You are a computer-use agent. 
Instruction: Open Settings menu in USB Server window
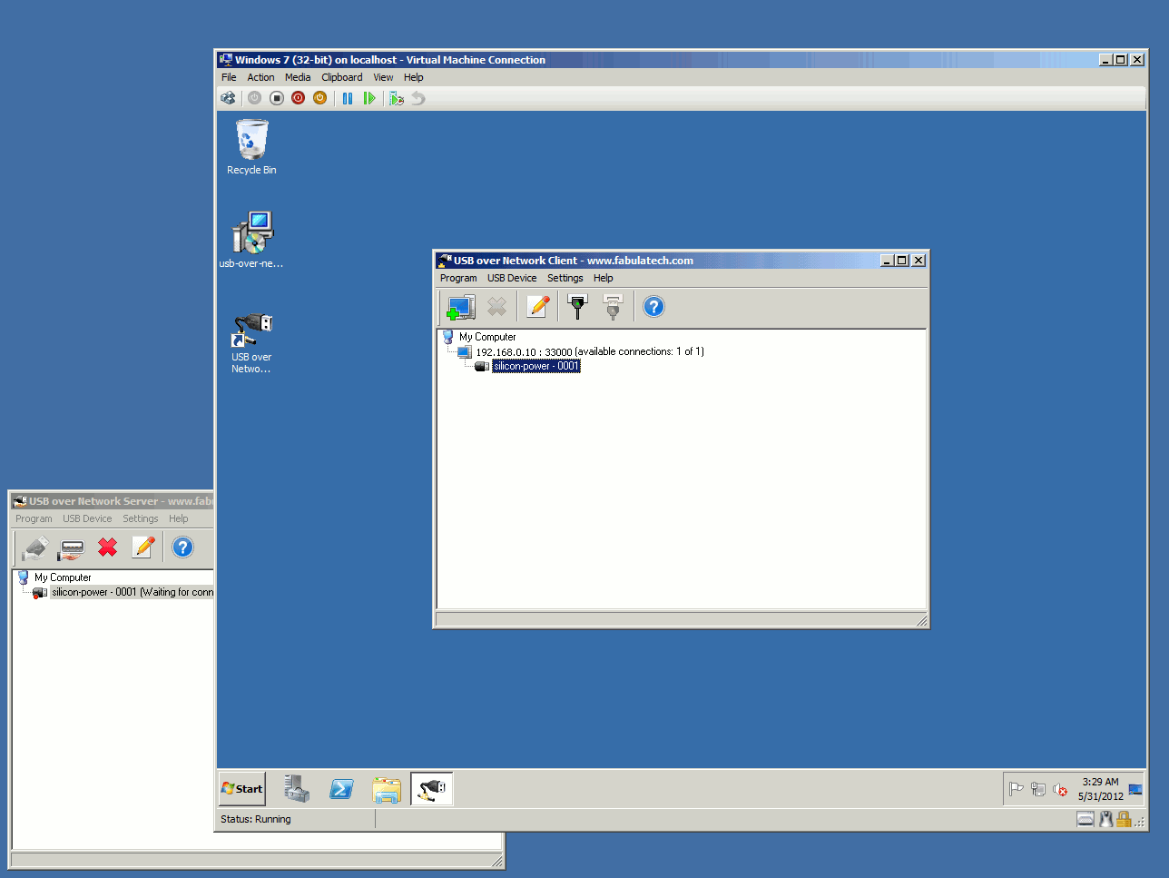tap(141, 518)
